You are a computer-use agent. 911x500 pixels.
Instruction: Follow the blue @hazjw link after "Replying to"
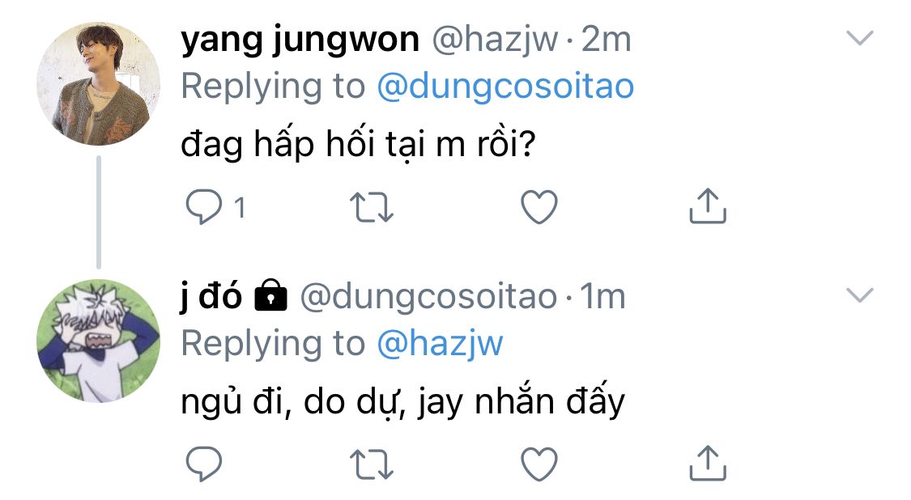(x=440, y=343)
